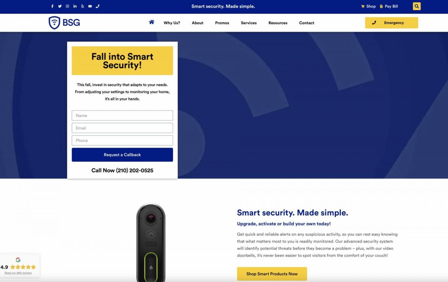This screenshot has width=448, height=282.
Task: Open the YouTube social icon
Action: tap(90, 6)
